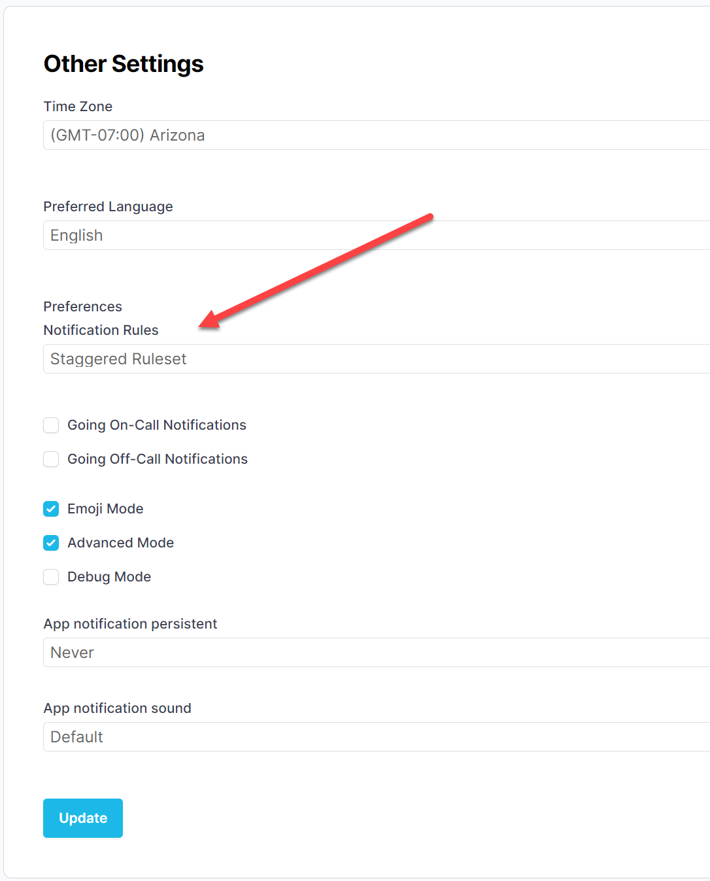Open the App notification sound dropdown
The width and height of the screenshot is (710, 881).
[x=376, y=737]
